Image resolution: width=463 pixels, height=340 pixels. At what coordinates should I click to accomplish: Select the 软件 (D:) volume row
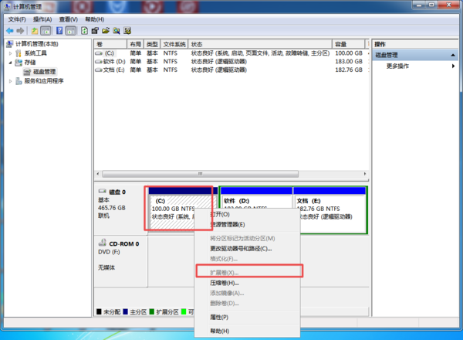[x=231, y=62]
